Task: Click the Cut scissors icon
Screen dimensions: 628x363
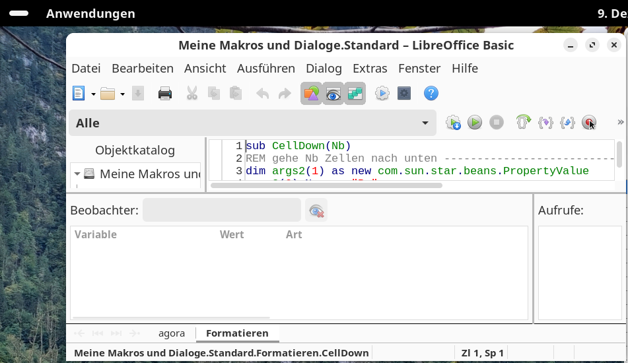Action: [192, 94]
